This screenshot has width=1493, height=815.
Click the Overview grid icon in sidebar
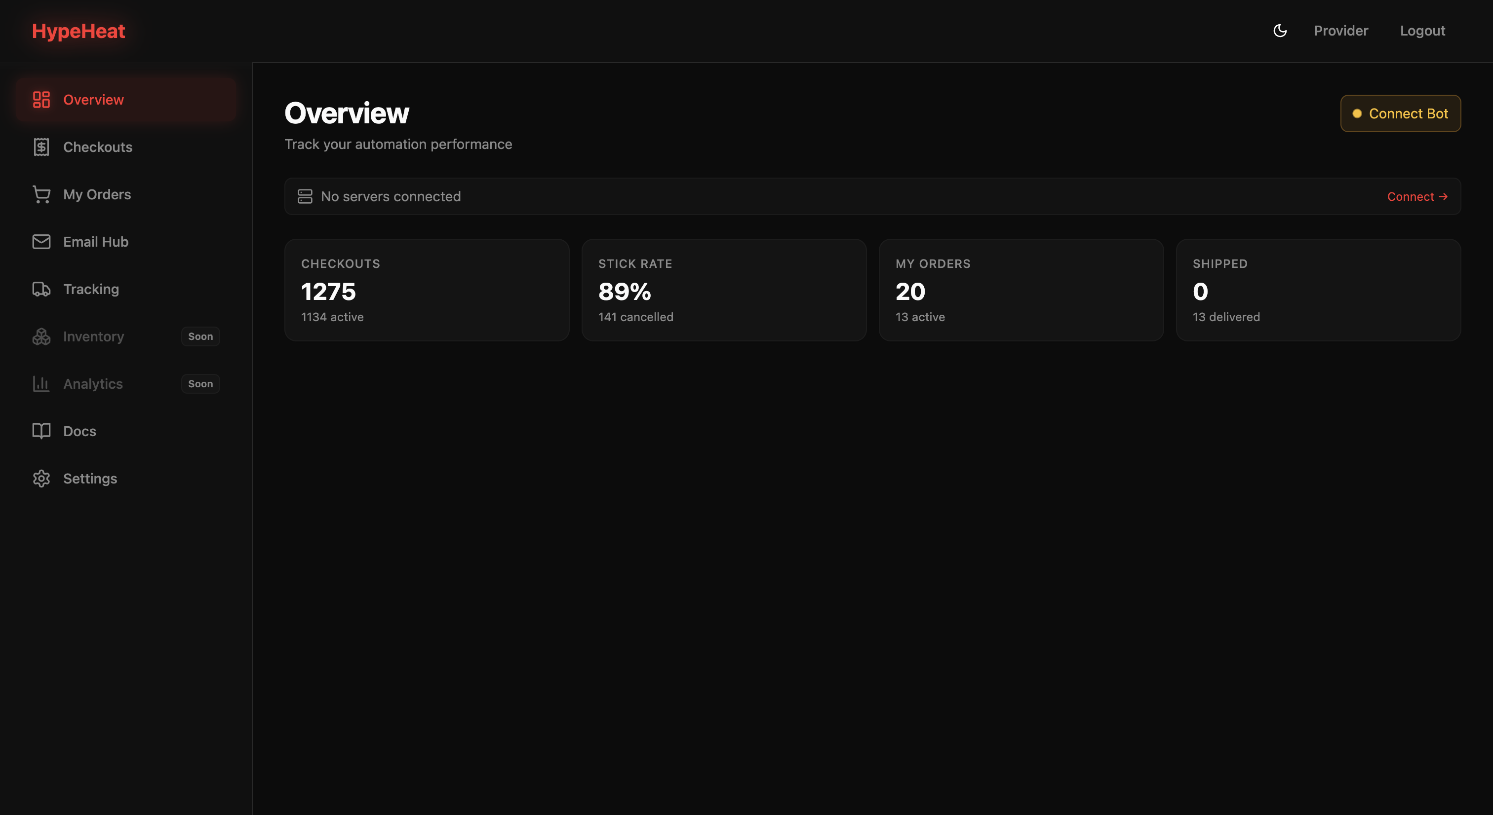[x=41, y=100]
